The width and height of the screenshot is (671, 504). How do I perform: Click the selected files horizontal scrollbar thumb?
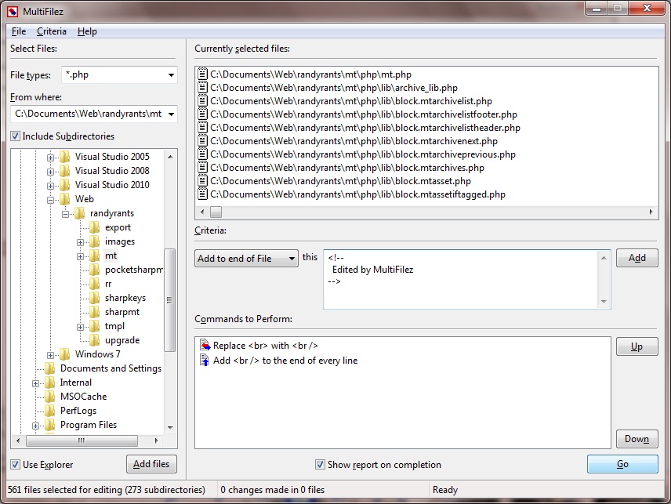click(216, 212)
